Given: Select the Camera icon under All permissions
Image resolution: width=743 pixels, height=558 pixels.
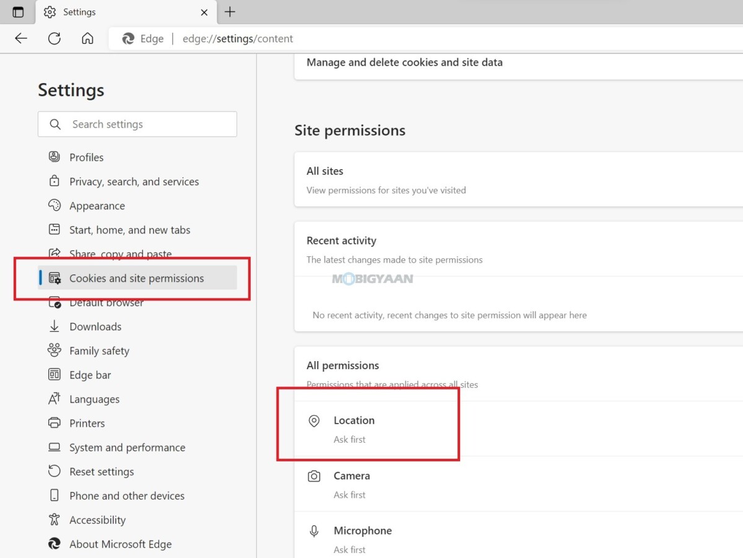Looking at the screenshot, I should click(314, 475).
